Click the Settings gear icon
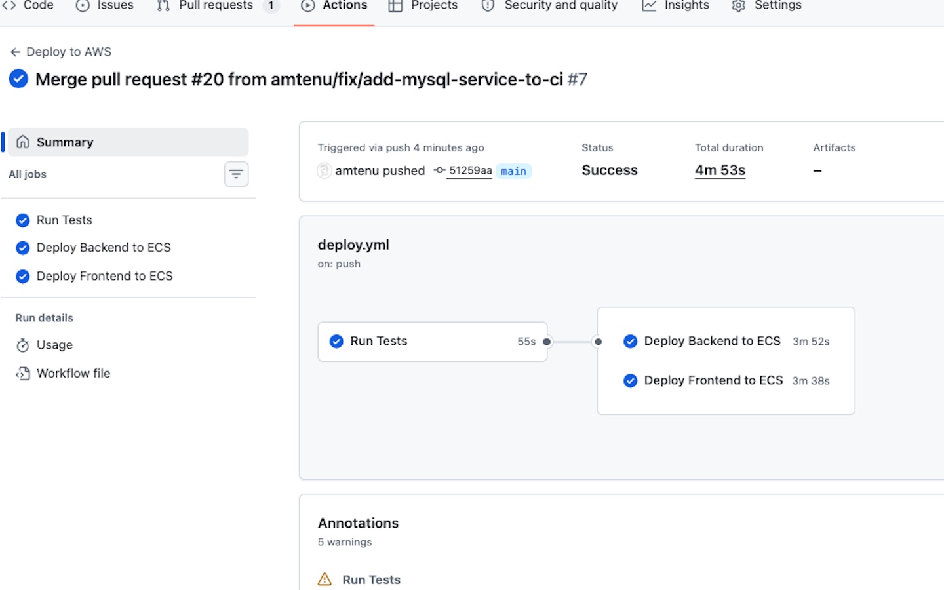The width and height of the screenshot is (944, 590). pyautogui.click(x=739, y=6)
